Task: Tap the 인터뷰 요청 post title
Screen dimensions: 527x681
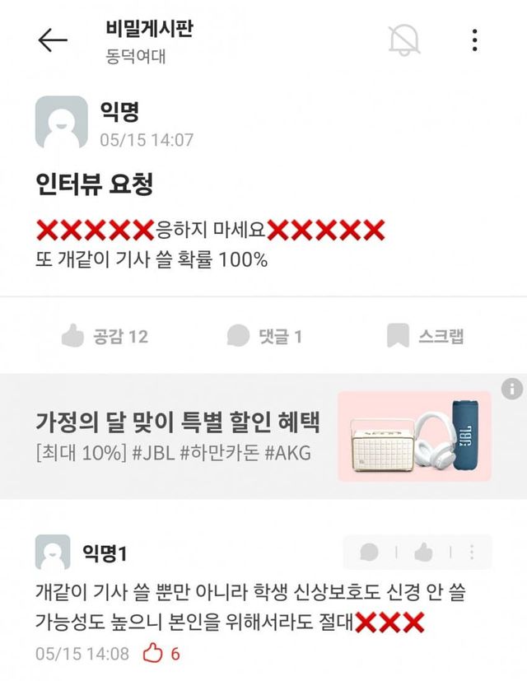Action: (94, 184)
